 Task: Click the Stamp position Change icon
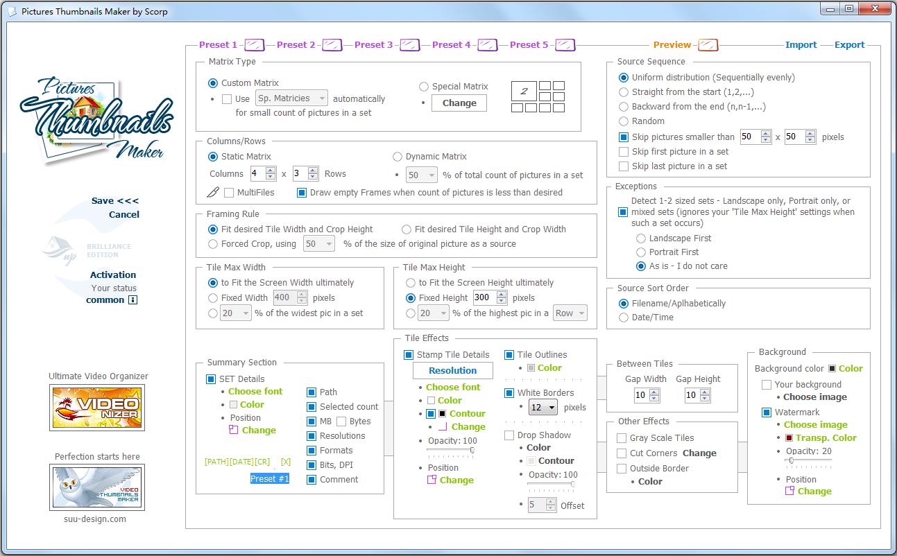coord(432,480)
